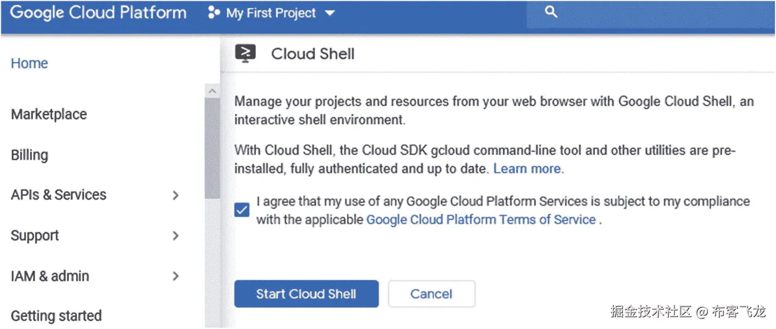
Task: Click the search magnifier icon
Action: pyautogui.click(x=551, y=12)
